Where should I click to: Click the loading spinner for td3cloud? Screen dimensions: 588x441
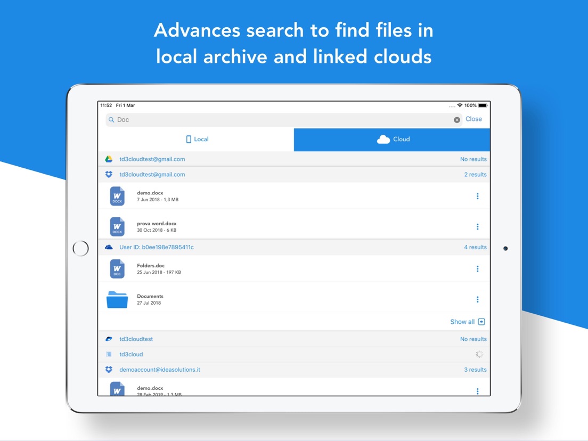pos(479,354)
